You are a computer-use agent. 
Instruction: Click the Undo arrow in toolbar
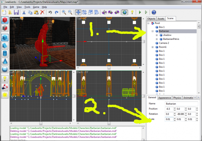pyautogui.click(x=50, y=12)
